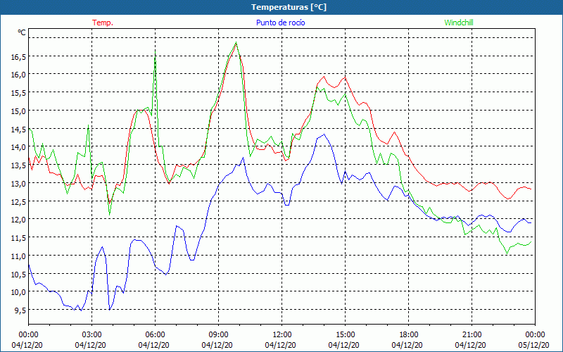Click the Temperaturas [°C] chart title

[x=289, y=7]
